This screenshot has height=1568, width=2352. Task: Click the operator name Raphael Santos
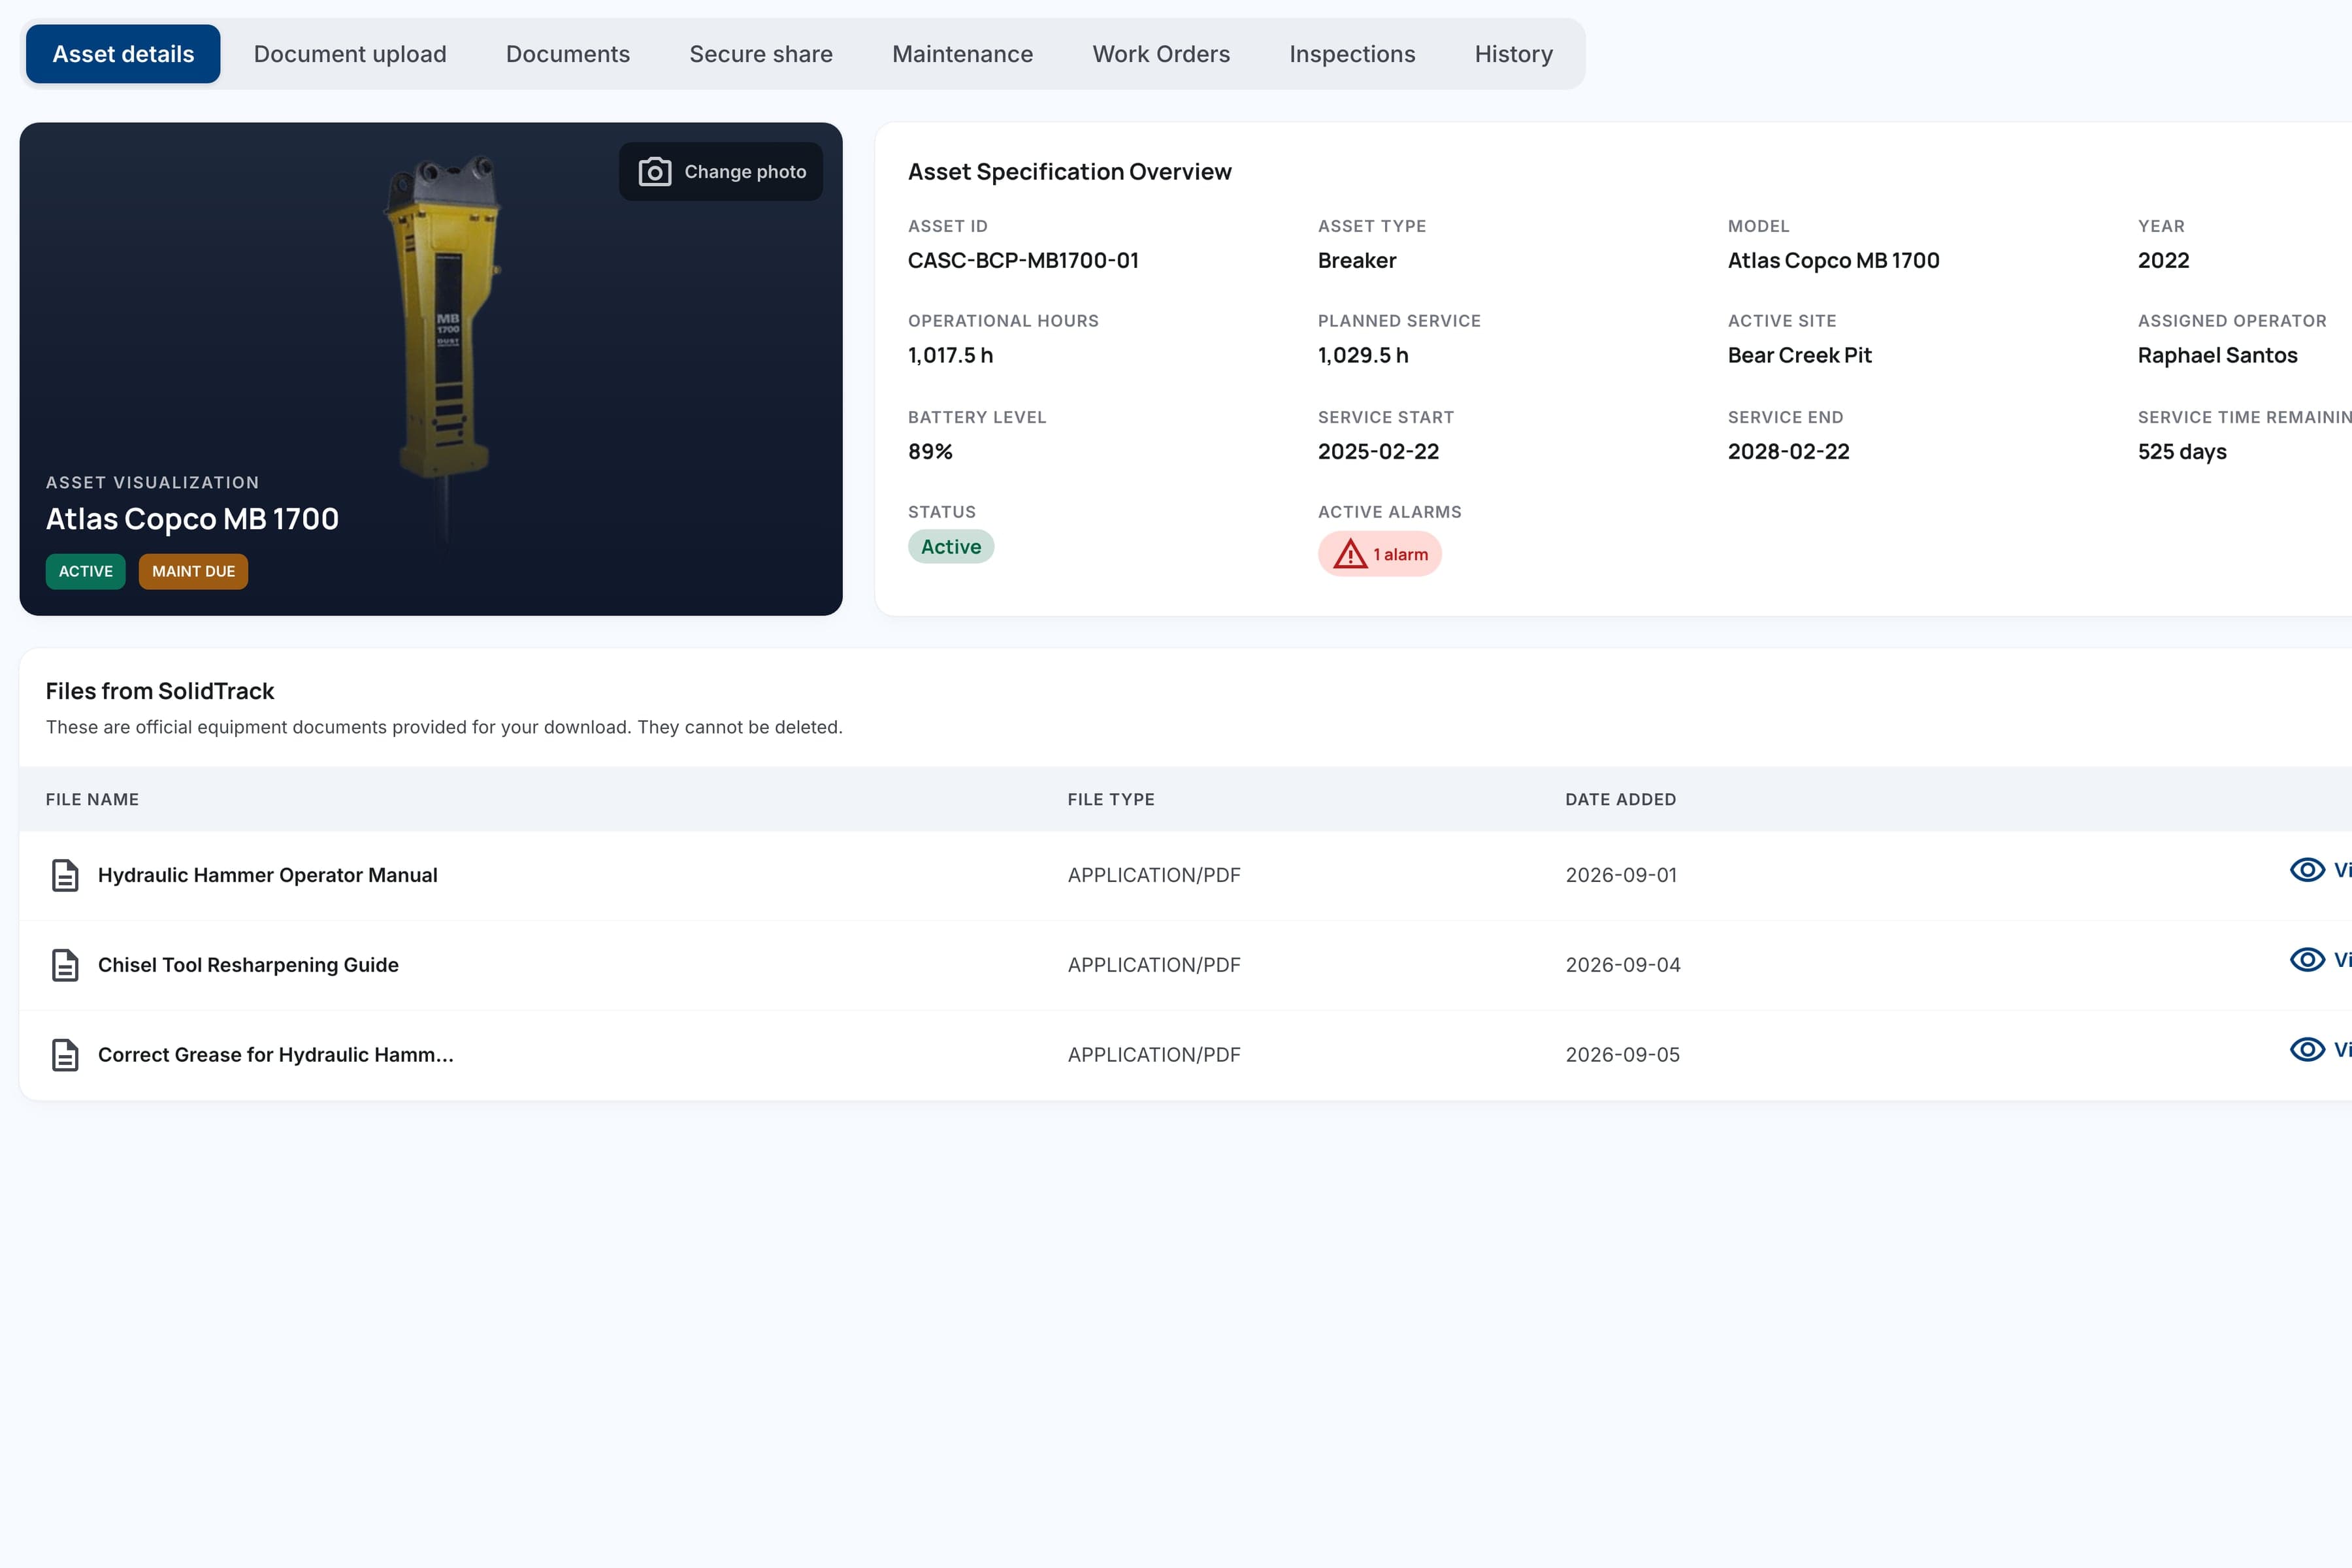(x=2217, y=356)
